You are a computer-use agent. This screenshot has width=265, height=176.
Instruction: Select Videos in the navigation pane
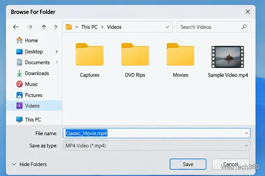[x=34, y=105]
